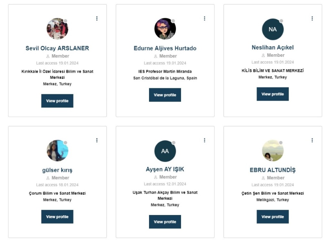Viewport: 331px width, 245px height.
Task: Click the NA initials avatar
Action: pyautogui.click(x=272, y=29)
